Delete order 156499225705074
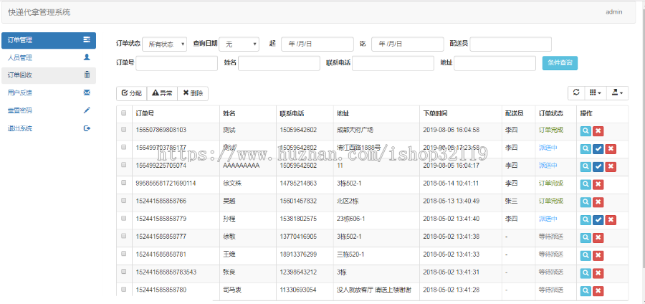The image size is (645, 304). pyautogui.click(x=611, y=166)
